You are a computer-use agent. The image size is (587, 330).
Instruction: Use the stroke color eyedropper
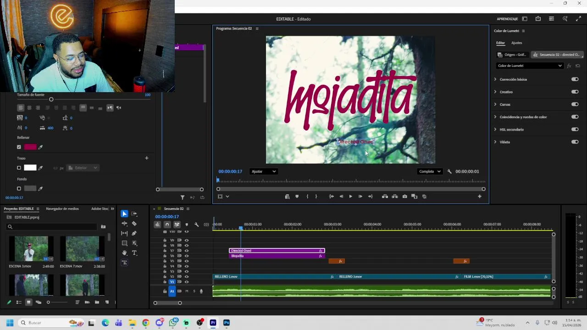[40, 168]
